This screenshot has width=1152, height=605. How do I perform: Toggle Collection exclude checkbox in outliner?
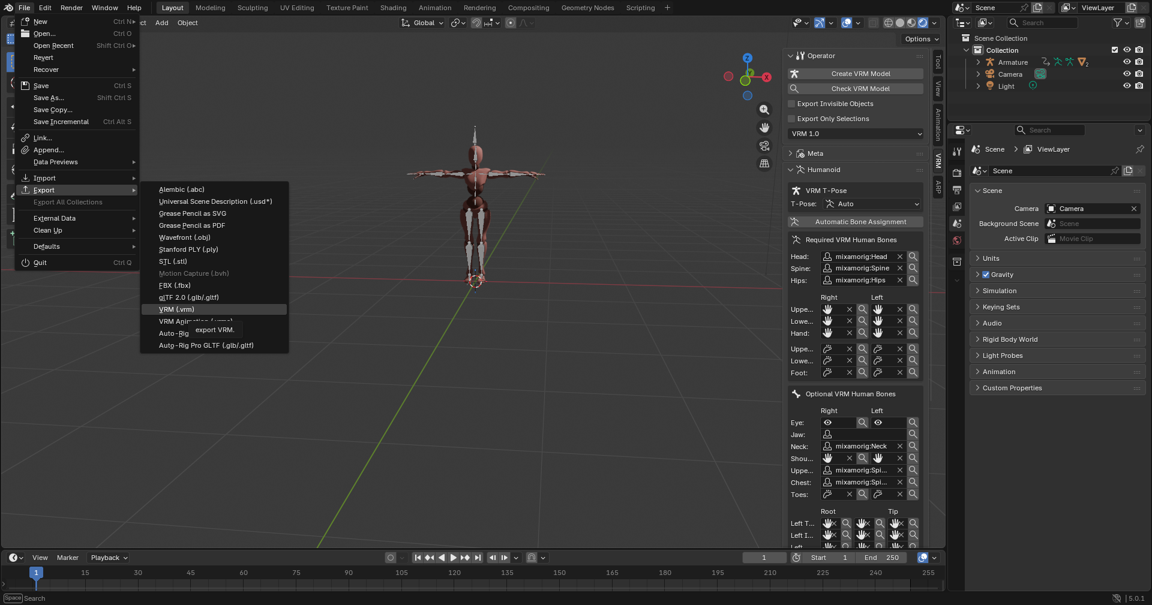click(x=1115, y=50)
